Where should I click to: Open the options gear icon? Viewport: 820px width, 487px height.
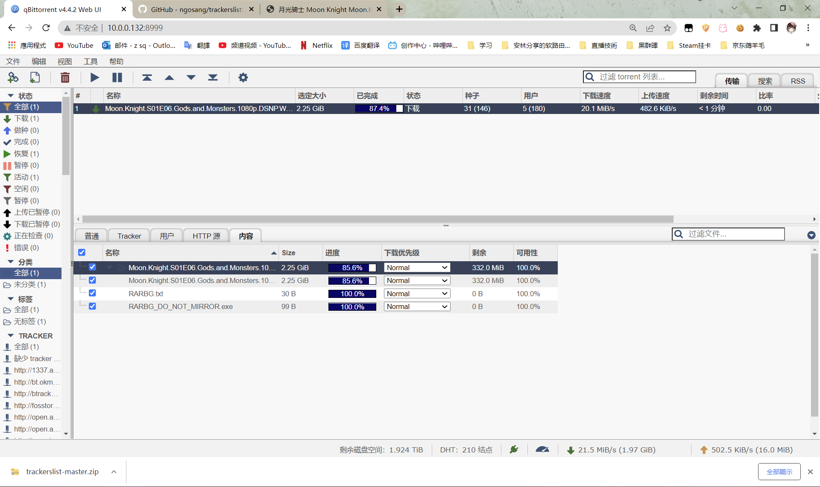point(243,77)
